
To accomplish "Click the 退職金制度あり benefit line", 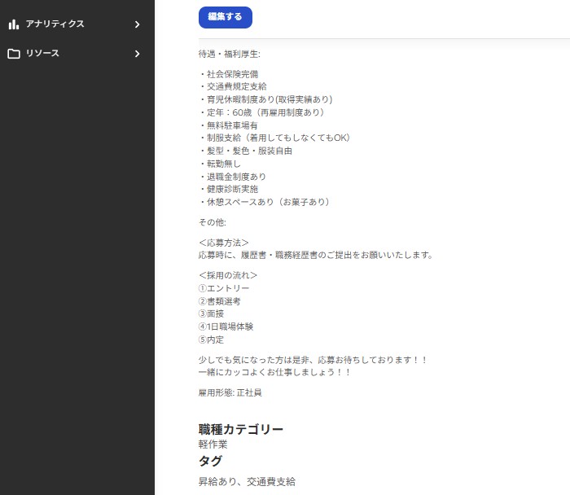I will tap(232, 177).
